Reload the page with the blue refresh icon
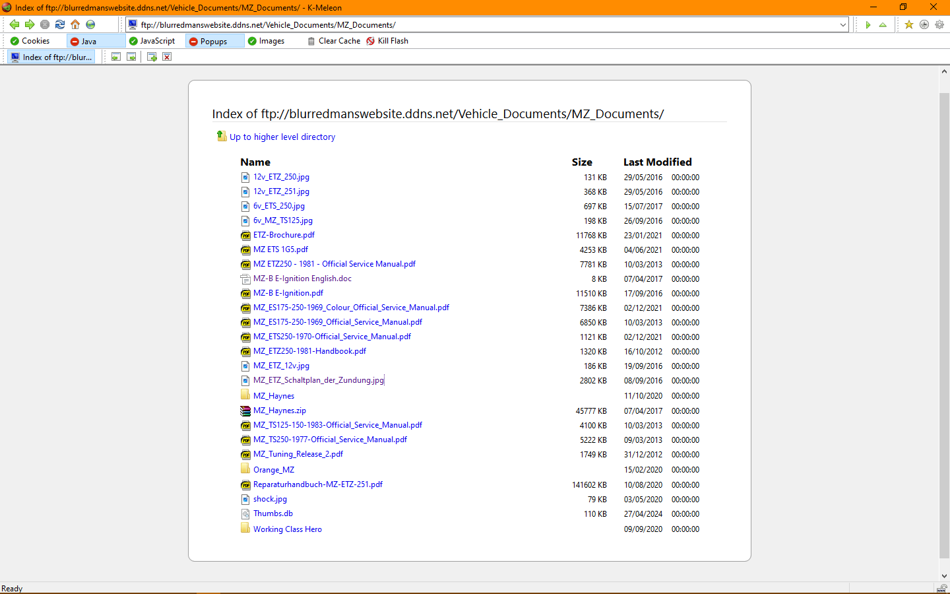Viewport: 950px width, 594px height. (x=60, y=24)
